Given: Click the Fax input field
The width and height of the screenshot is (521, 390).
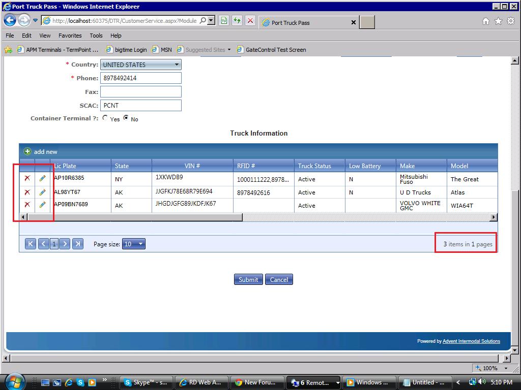Looking at the screenshot, I should click(x=141, y=92).
